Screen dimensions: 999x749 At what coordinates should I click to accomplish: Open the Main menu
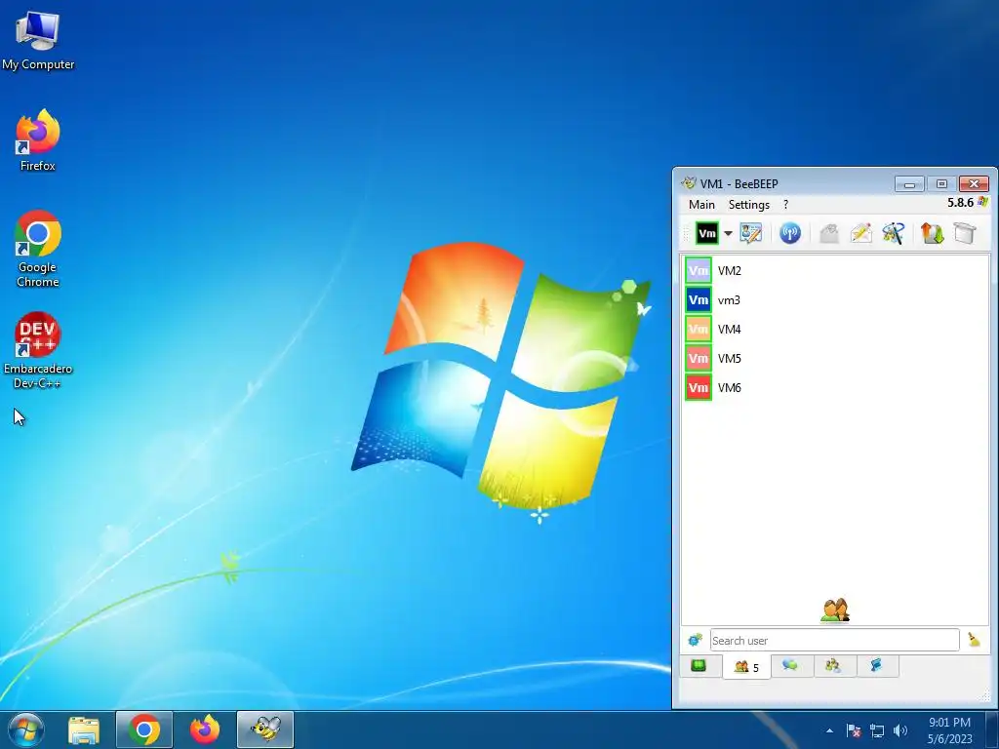click(x=701, y=205)
